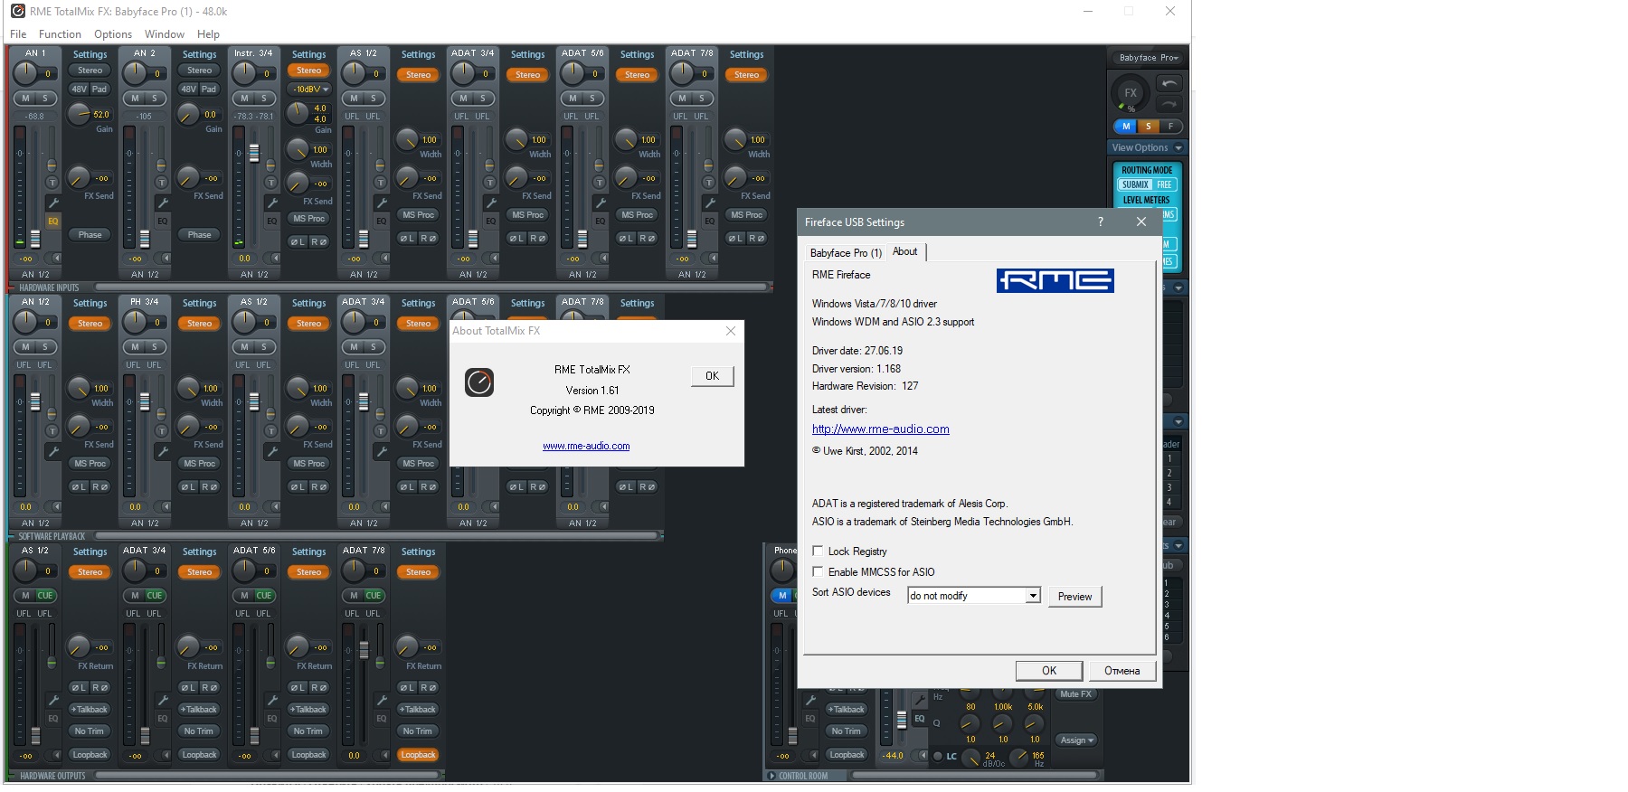Open the wrench settings on Instr. 3/4 channel
The height and width of the screenshot is (792, 1628).
click(x=272, y=203)
